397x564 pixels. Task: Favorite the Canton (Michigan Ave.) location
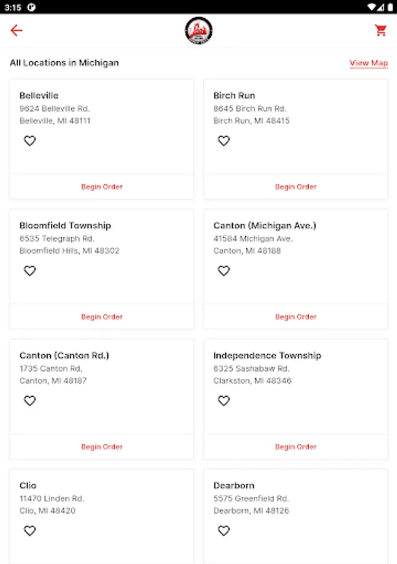click(x=224, y=271)
